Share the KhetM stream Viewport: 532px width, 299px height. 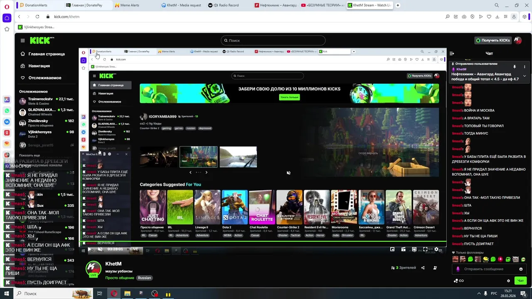pyautogui.click(x=423, y=268)
